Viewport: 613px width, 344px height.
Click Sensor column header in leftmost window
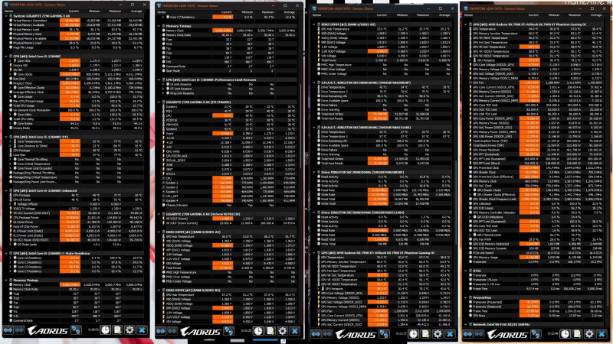(x=8, y=11)
